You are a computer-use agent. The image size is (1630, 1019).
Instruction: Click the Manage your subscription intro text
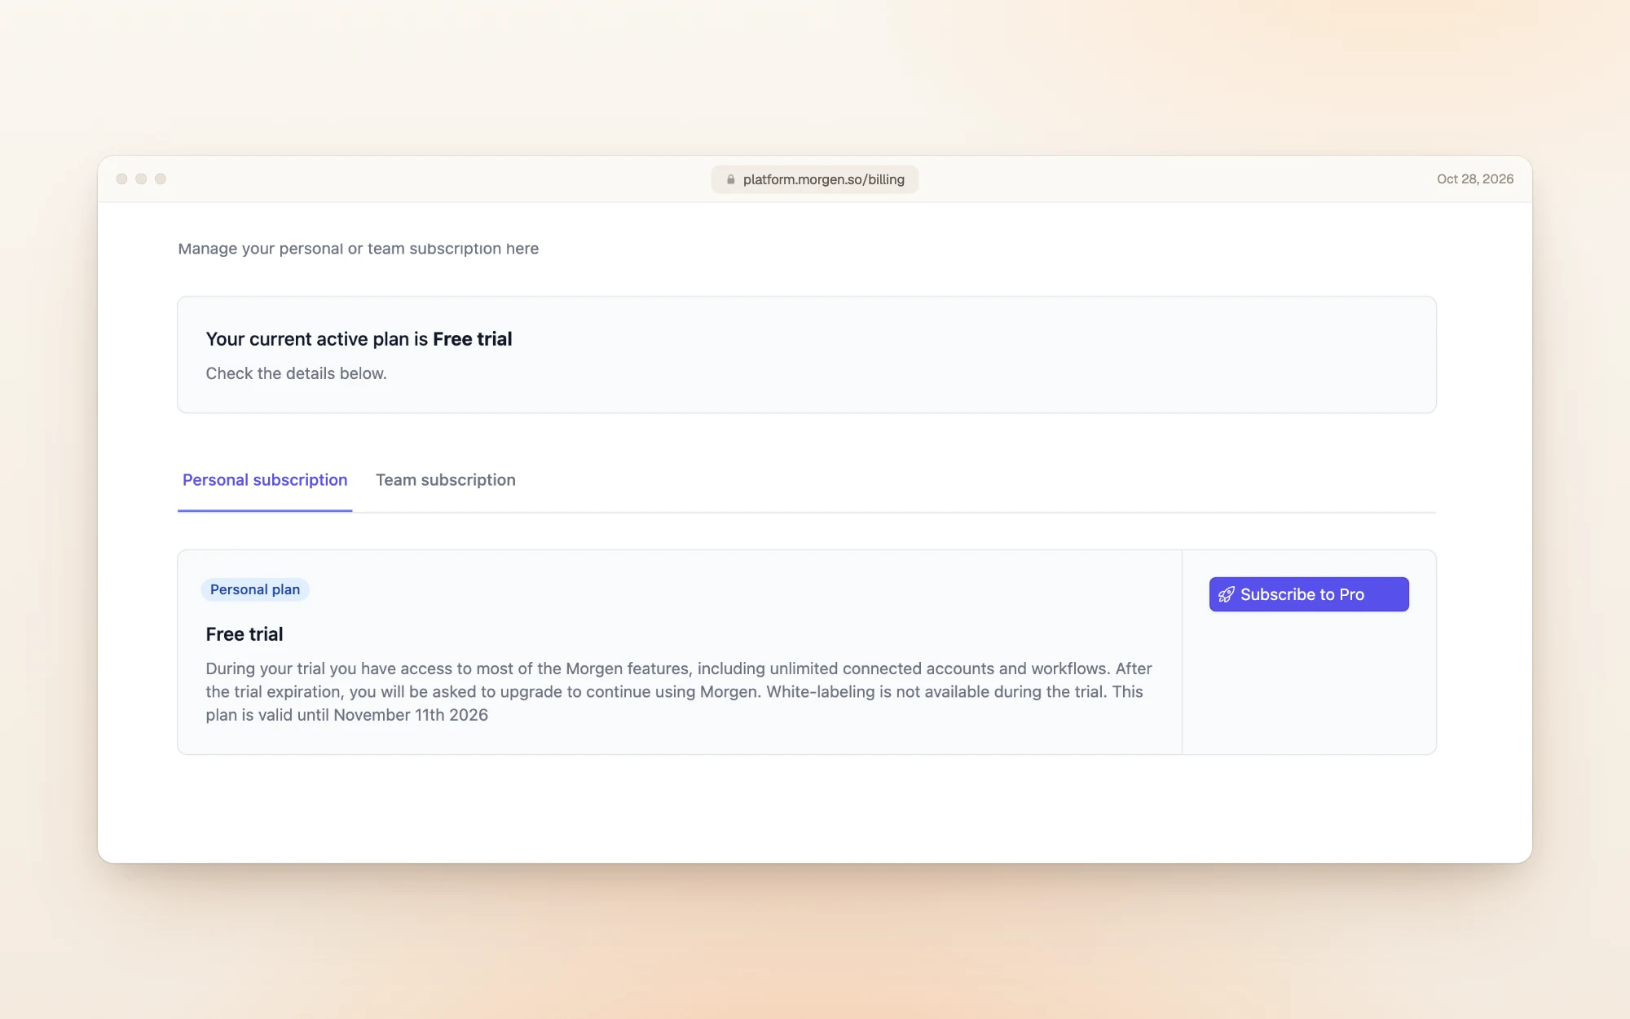point(359,249)
